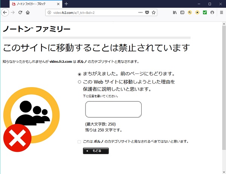This screenshot has width=226, height=174.
Task: Click the browser forward arrow
Action: 13,12
